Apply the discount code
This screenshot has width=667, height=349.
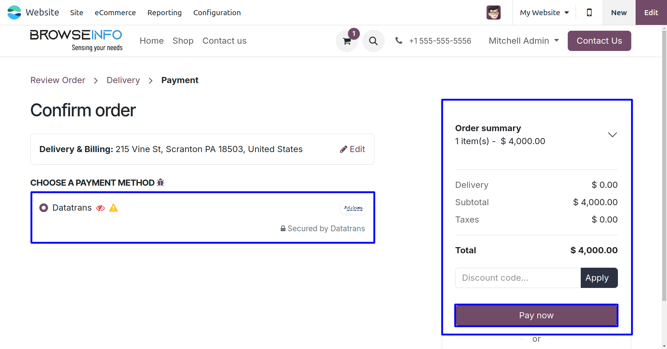click(599, 278)
